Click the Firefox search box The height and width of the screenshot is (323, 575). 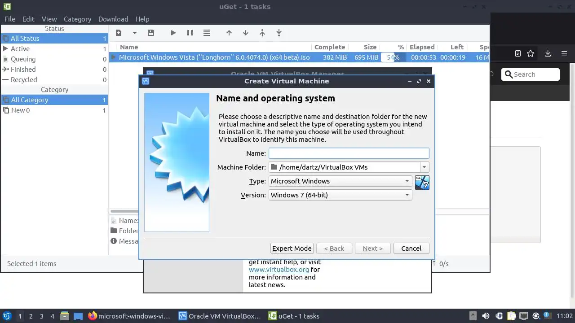(x=531, y=74)
